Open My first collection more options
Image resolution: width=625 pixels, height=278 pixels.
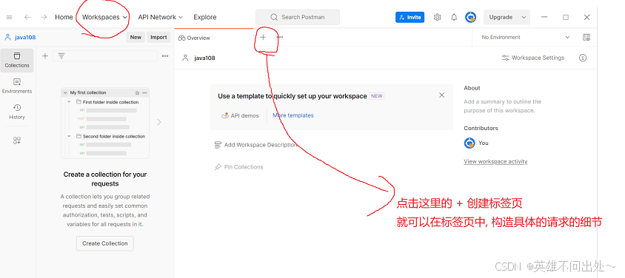coord(144,92)
